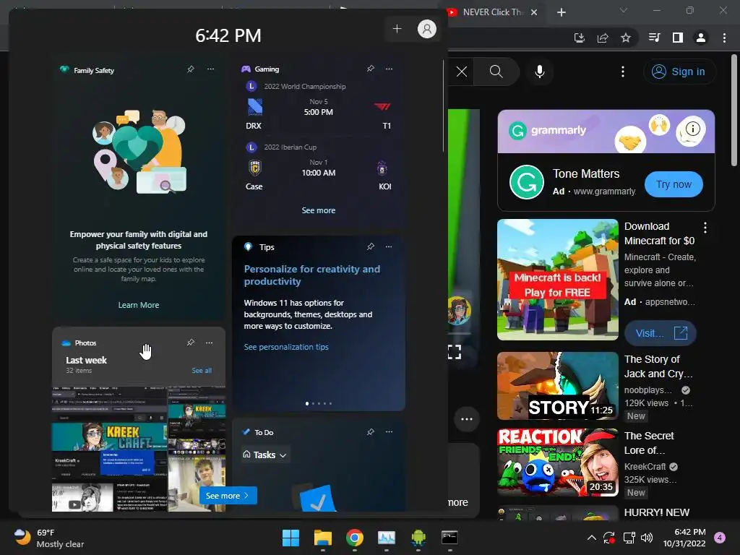
Task: Open Chrome tab search chevron
Action: coord(624,10)
